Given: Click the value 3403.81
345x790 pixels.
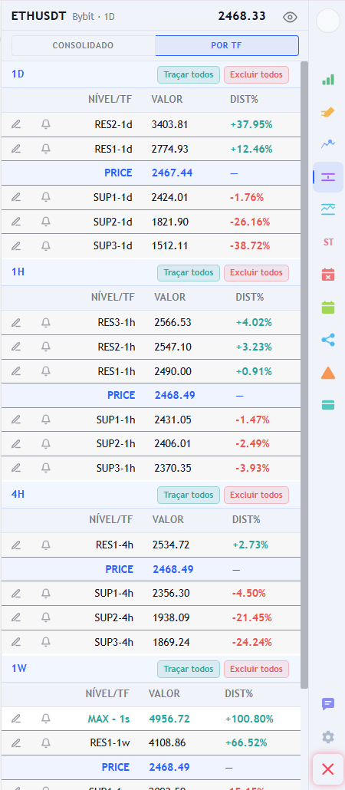Looking at the screenshot, I should click(169, 124).
